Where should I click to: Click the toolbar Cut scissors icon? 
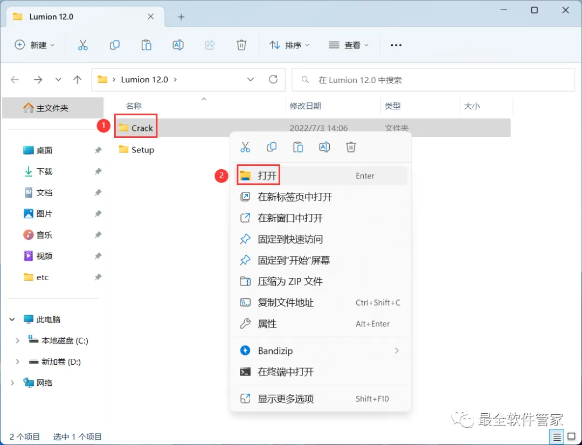(x=83, y=45)
